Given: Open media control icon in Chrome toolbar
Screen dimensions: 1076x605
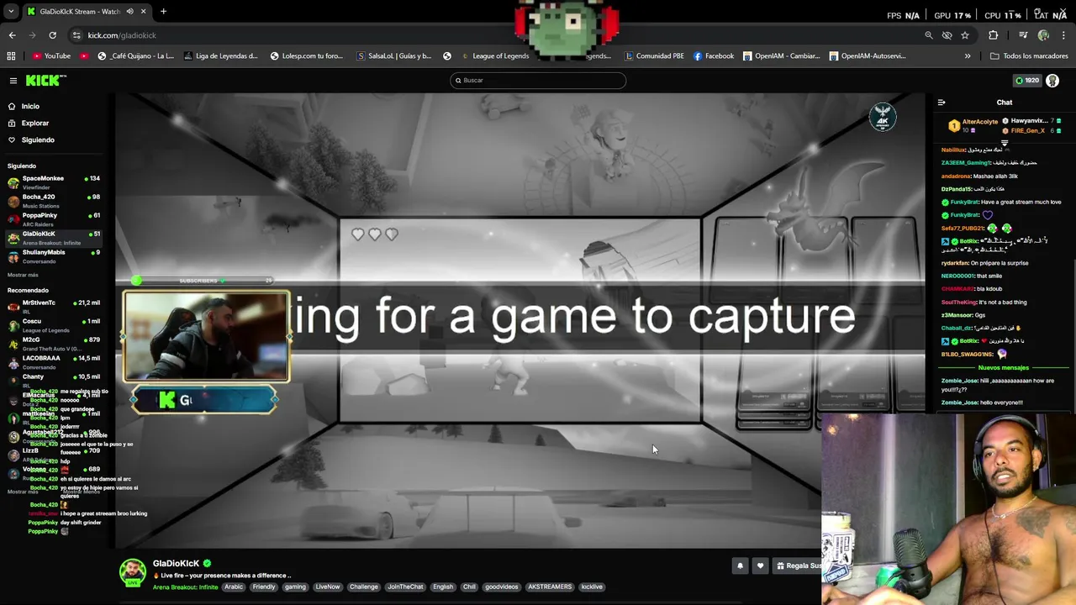Looking at the screenshot, I should (x=1023, y=35).
